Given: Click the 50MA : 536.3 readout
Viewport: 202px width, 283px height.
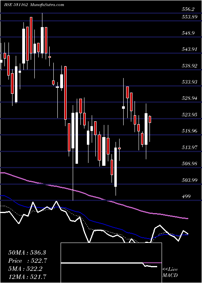Looking at the screenshot, I should pyautogui.click(x=27, y=253).
